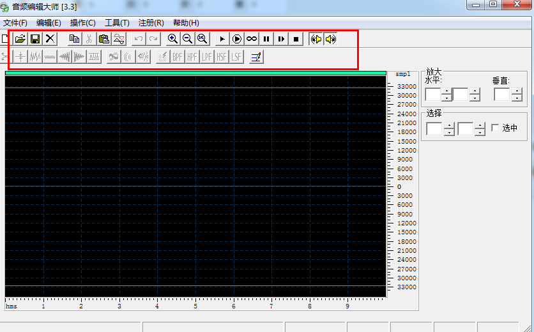The height and width of the screenshot is (332, 534).
Task: Open the 注册(R) menu
Action: (x=151, y=23)
